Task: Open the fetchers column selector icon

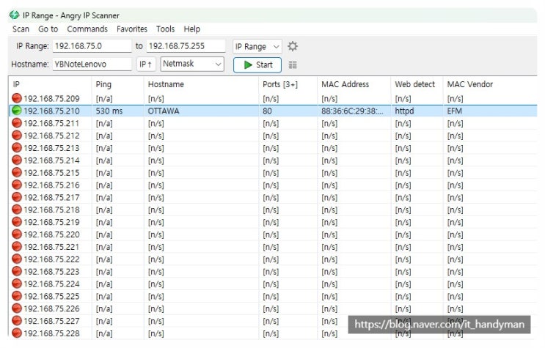Action: pyautogui.click(x=293, y=65)
